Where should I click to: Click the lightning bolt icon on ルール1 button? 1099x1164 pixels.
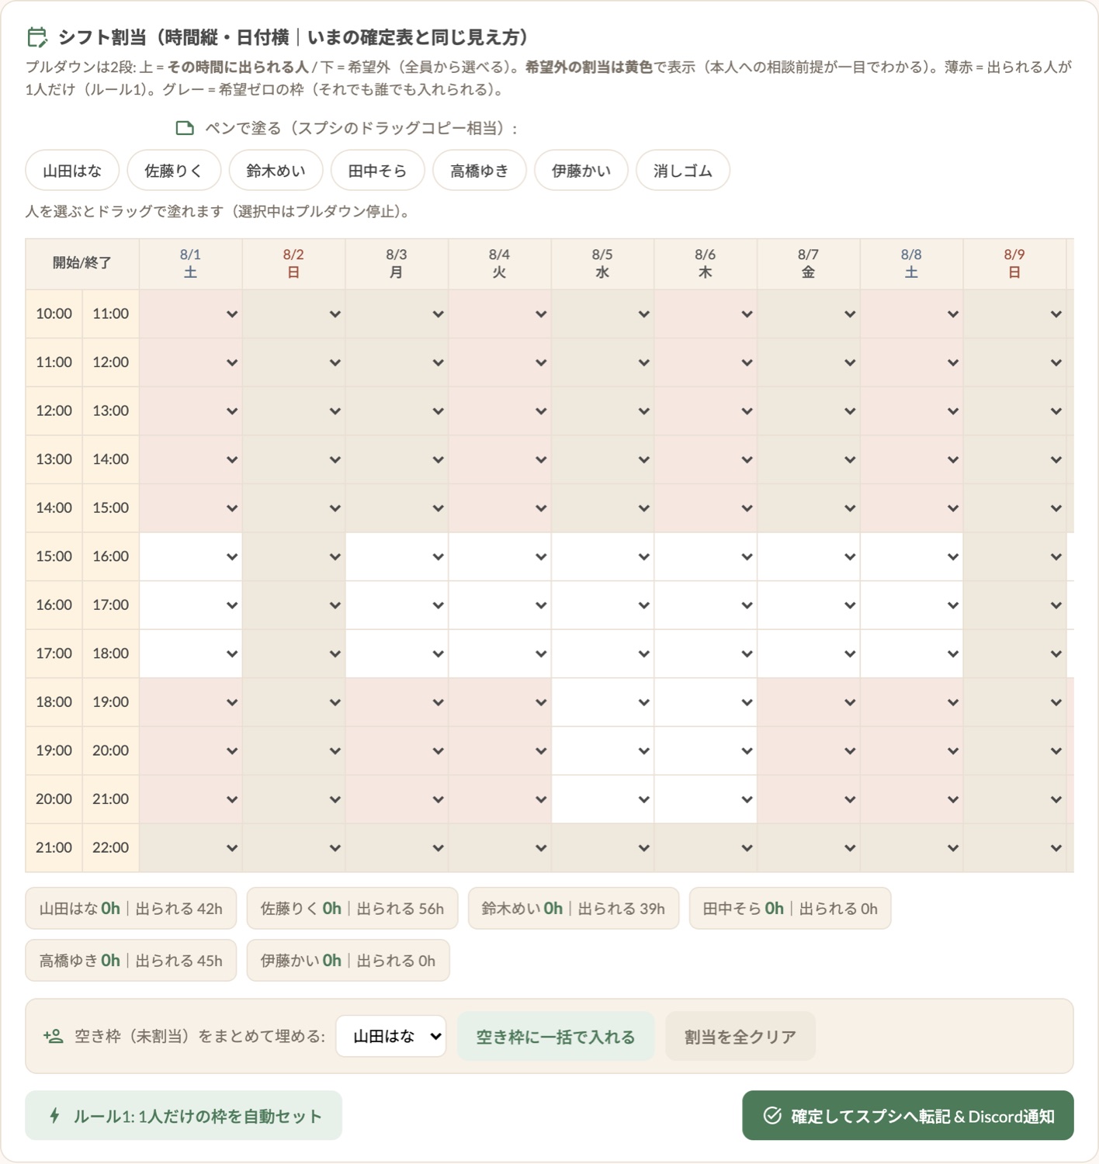click(x=54, y=1116)
